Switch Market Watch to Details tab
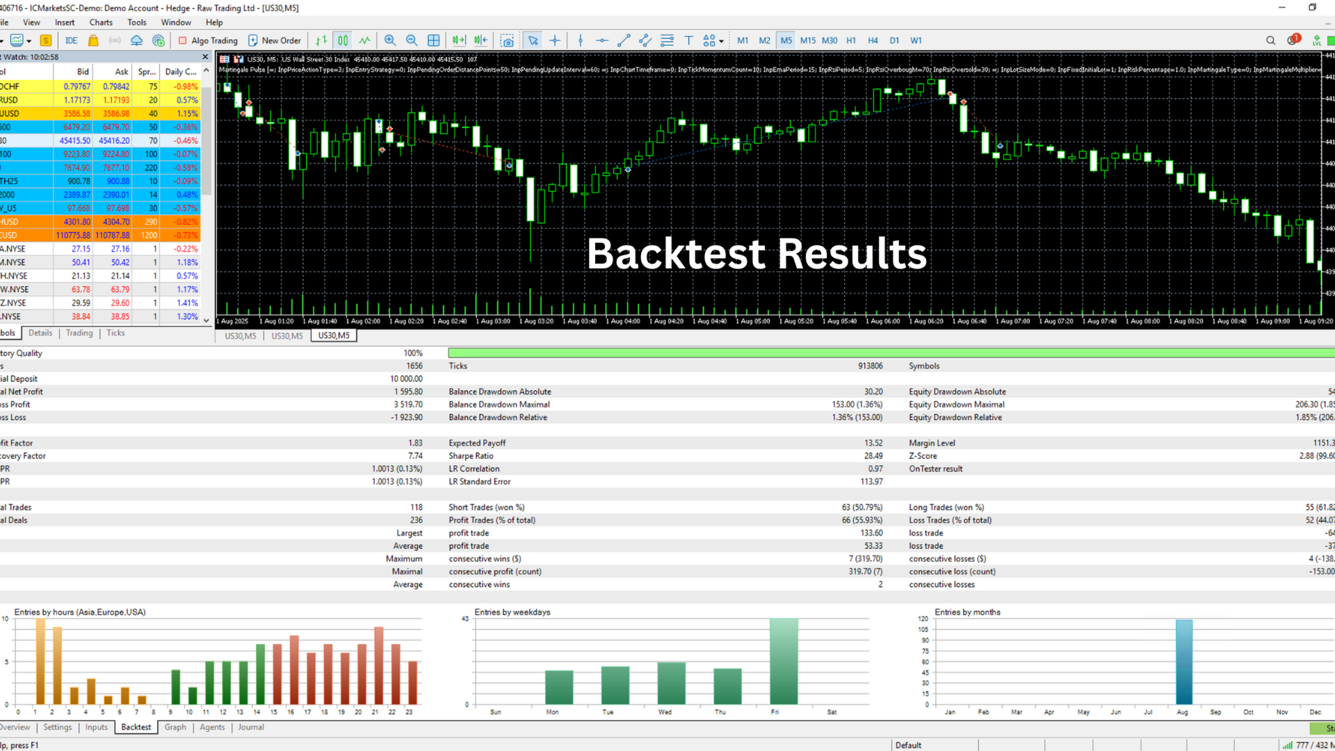The image size is (1335, 751). point(40,333)
